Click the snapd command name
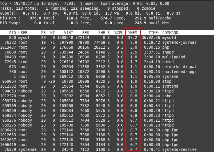Image resolution: width=214 pixels, height=152 pixels. click(168, 52)
